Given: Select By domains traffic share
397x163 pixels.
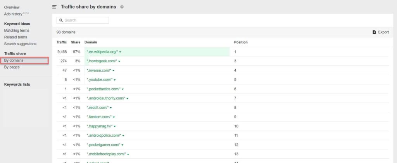Looking at the screenshot, I should pyautogui.click(x=14, y=60).
